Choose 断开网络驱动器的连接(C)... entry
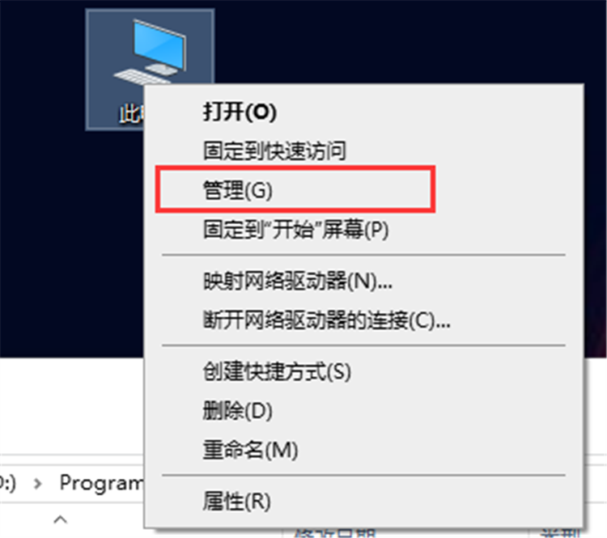Viewport: 607px width, 538px height. point(327,320)
